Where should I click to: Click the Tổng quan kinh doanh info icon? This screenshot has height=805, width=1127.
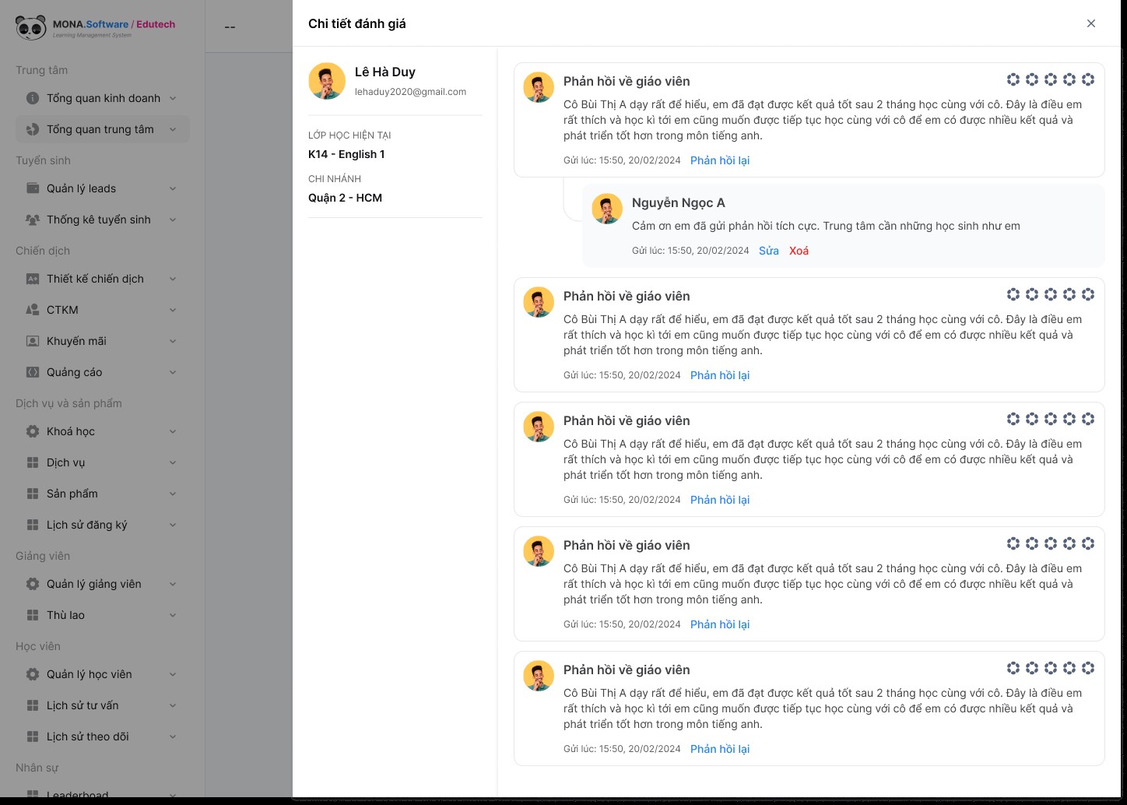pos(33,98)
